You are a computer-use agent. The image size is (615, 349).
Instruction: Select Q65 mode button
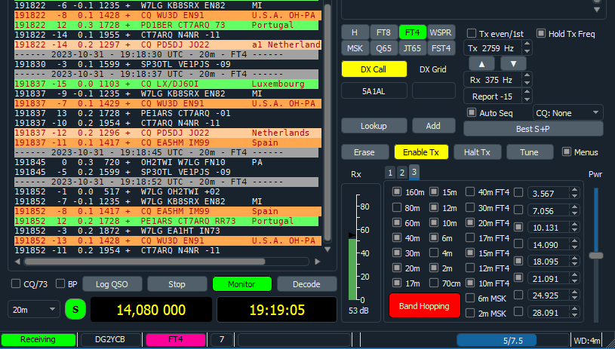383,48
